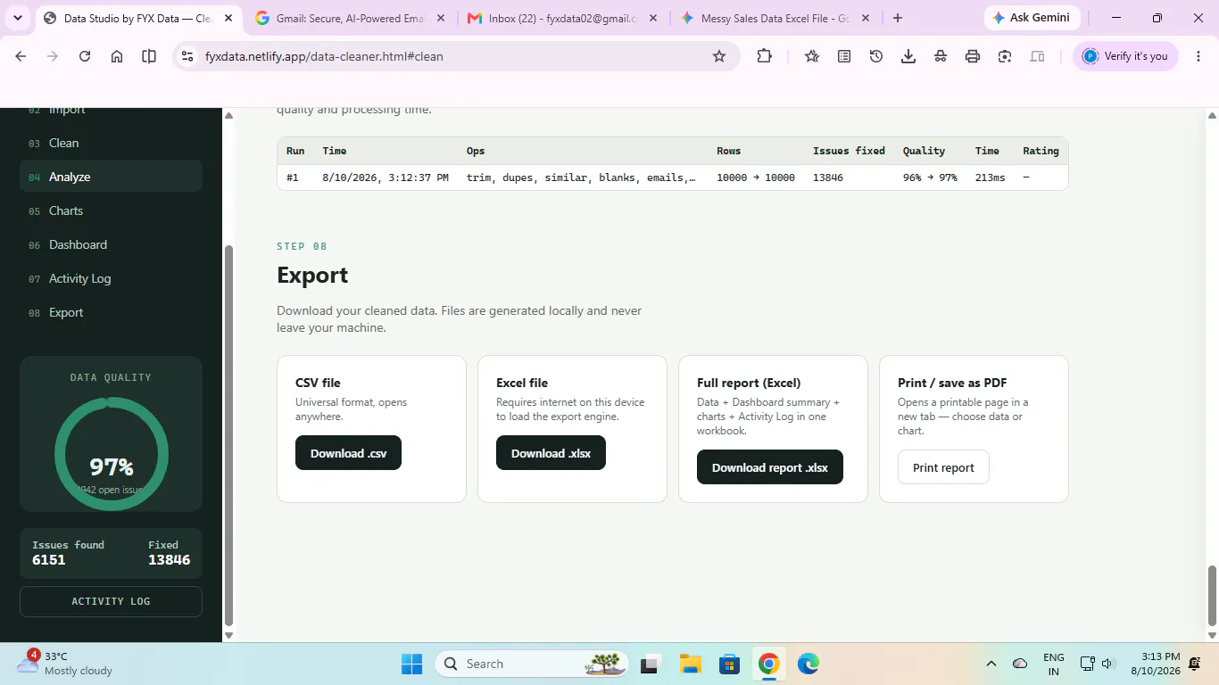Open the clock showing 3:13 PM

tap(1157, 664)
